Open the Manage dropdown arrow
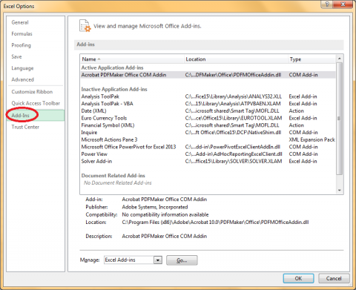Screen dimensions: 356x290 (x=158, y=260)
